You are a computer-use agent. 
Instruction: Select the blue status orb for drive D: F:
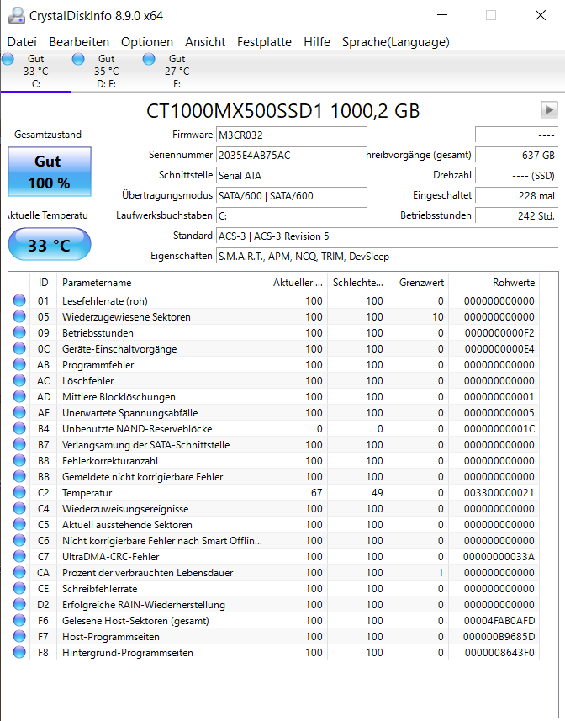[x=78, y=59]
